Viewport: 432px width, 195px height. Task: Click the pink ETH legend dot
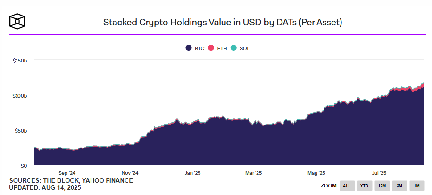(x=211, y=48)
